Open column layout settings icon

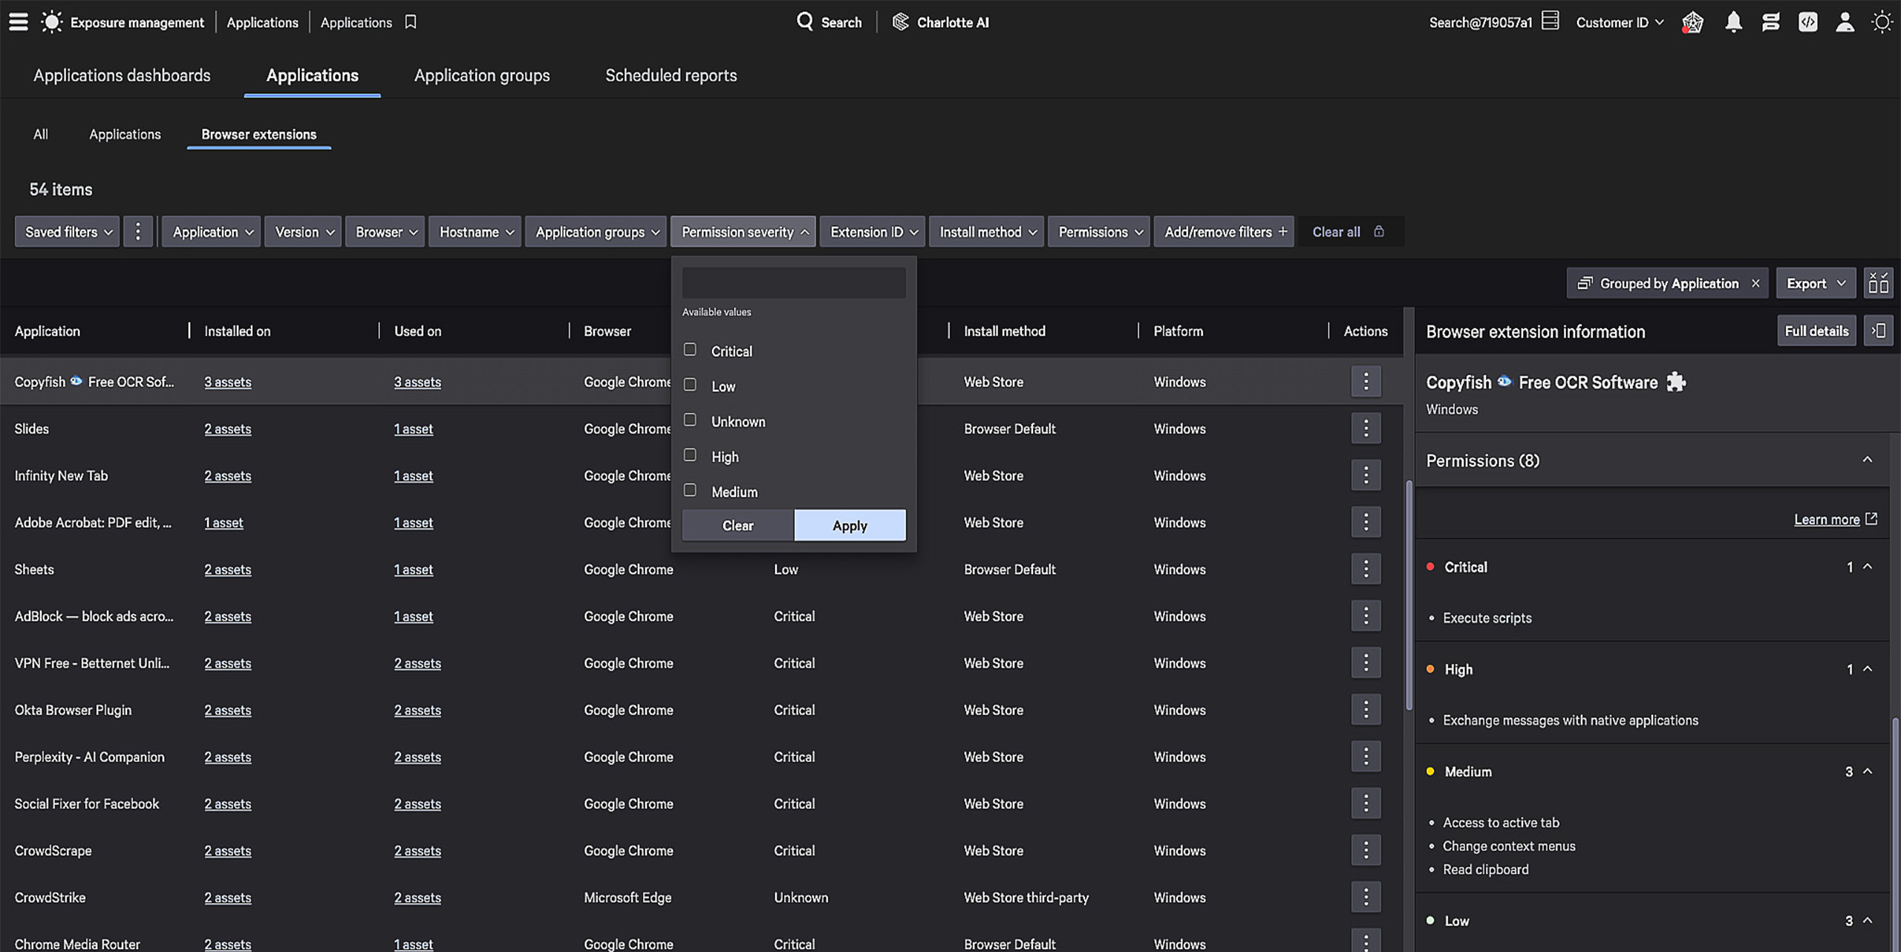pyautogui.click(x=1878, y=283)
